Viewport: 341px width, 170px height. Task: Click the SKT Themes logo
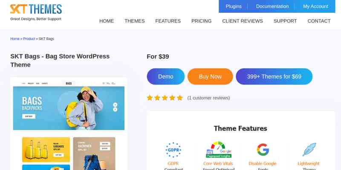[36, 12]
